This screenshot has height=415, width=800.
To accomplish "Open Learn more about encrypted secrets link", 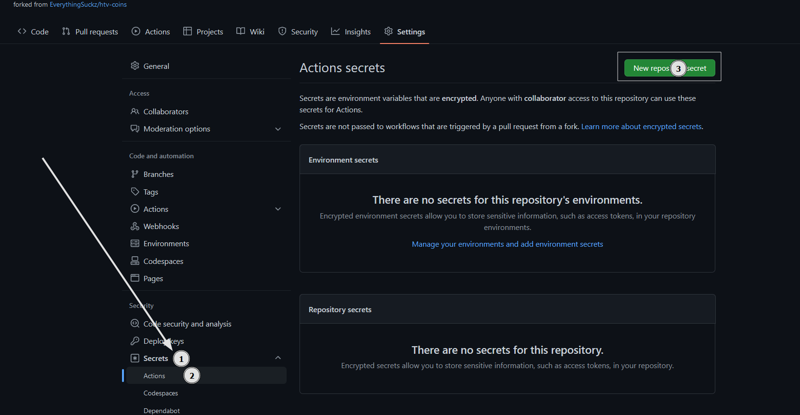I will pos(641,127).
